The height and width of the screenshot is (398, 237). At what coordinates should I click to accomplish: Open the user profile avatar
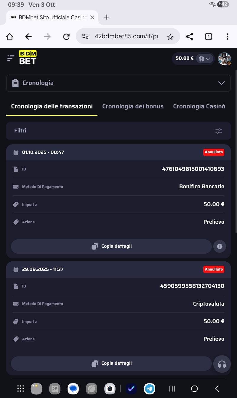point(224,59)
